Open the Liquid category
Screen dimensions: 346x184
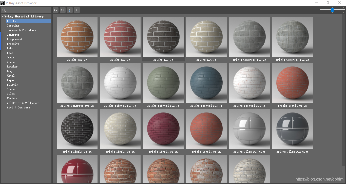coord(11,71)
